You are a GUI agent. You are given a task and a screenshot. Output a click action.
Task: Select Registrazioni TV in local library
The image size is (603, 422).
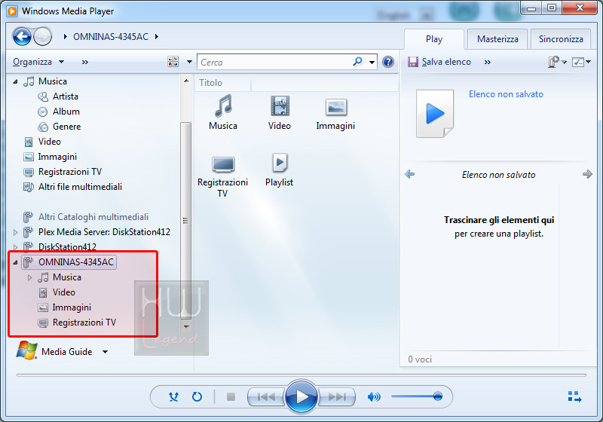(x=69, y=172)
